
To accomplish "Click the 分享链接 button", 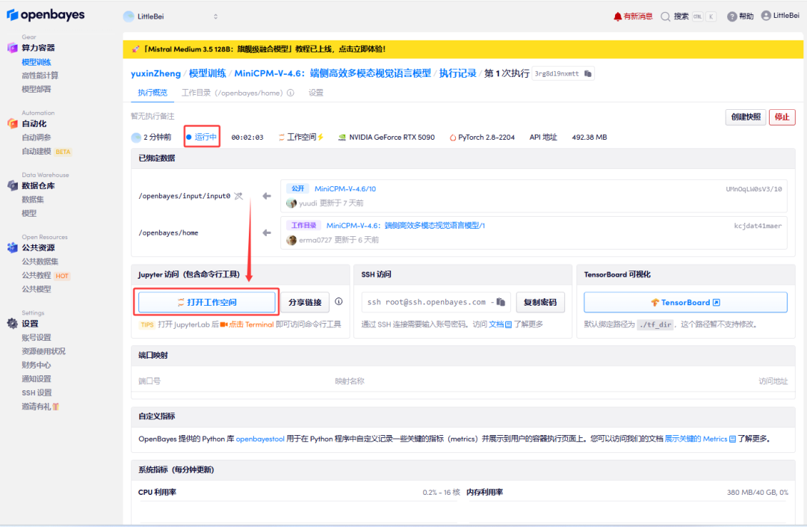I will click(x=305, y=302).
